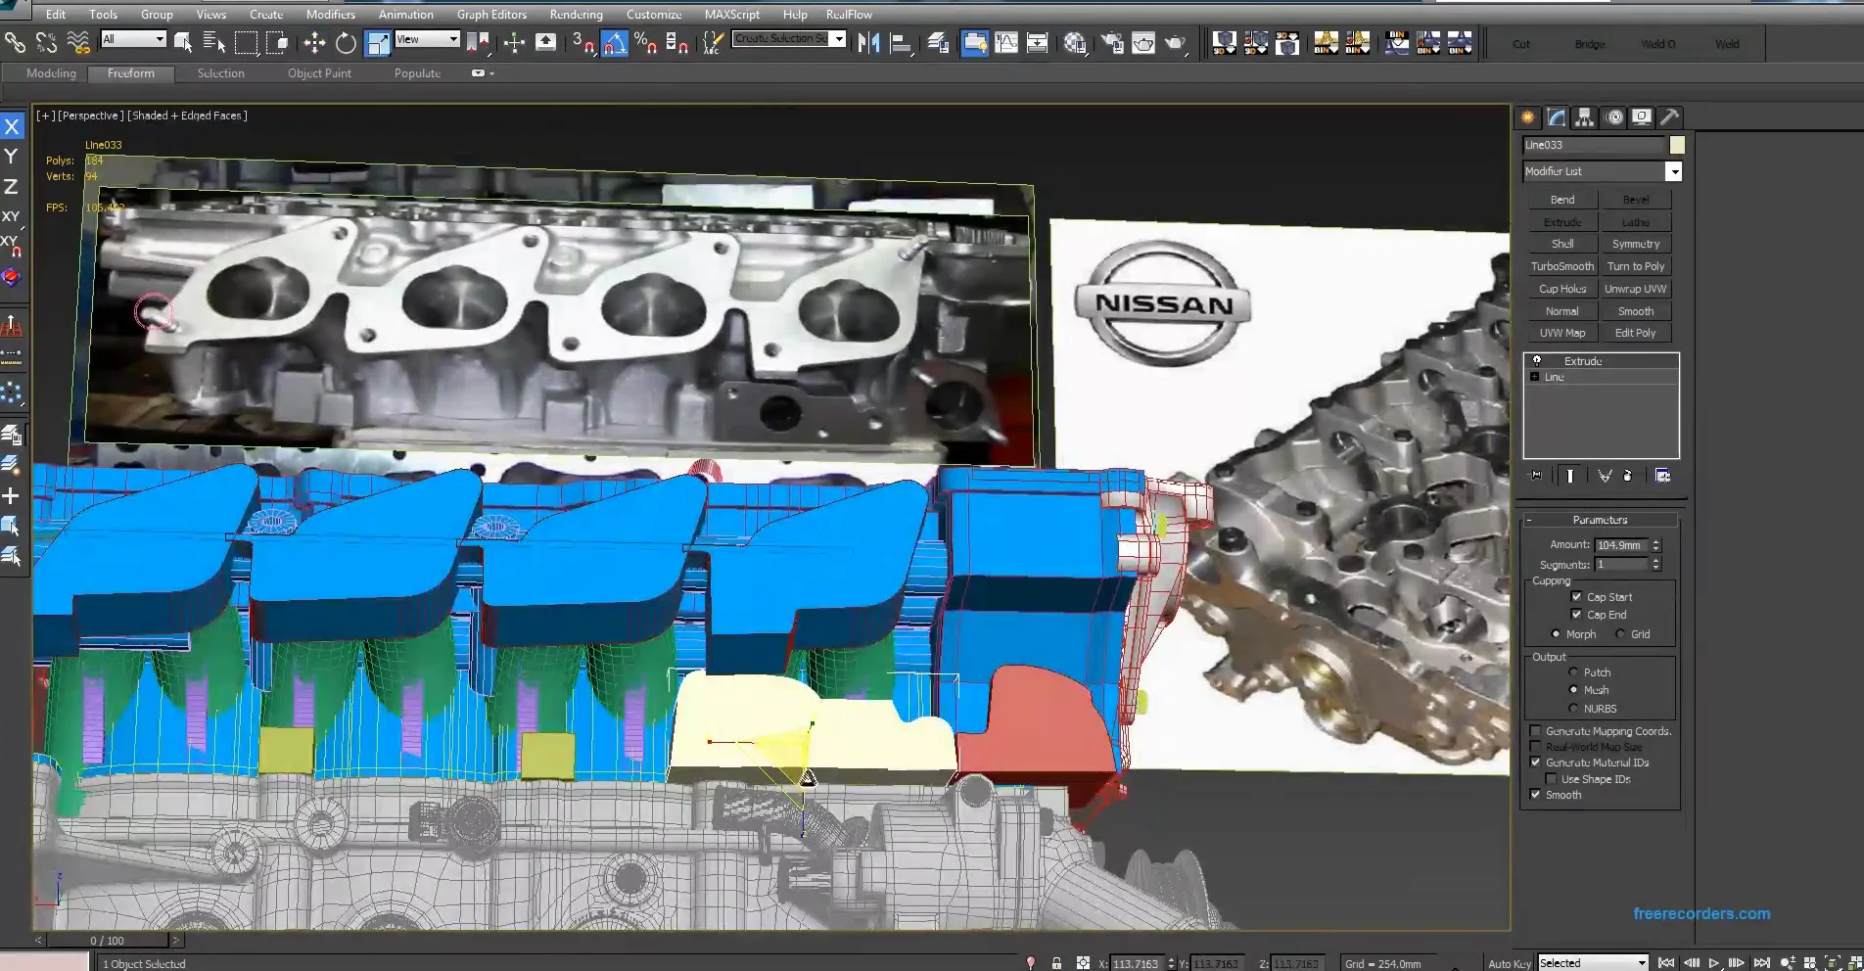This screenshot has width=1864, height=971.
Task: Open the Graph Editors menu
Action: tap(491, 14)
